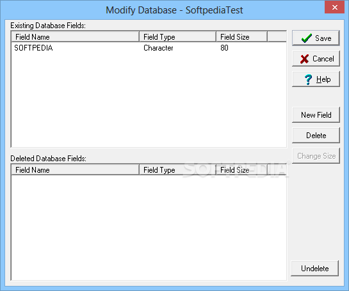This screenshot has height=291, width=349.
Task: Click the Undelete button
Action: coord(314,269)
